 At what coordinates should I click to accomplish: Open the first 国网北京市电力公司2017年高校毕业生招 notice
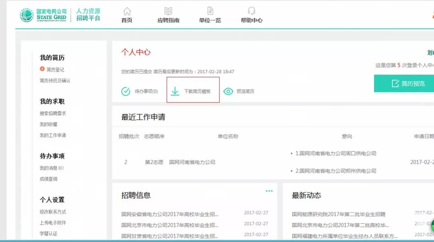click(170, 225)
